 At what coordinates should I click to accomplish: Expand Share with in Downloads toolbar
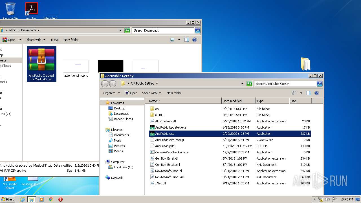tap(36, 40)
